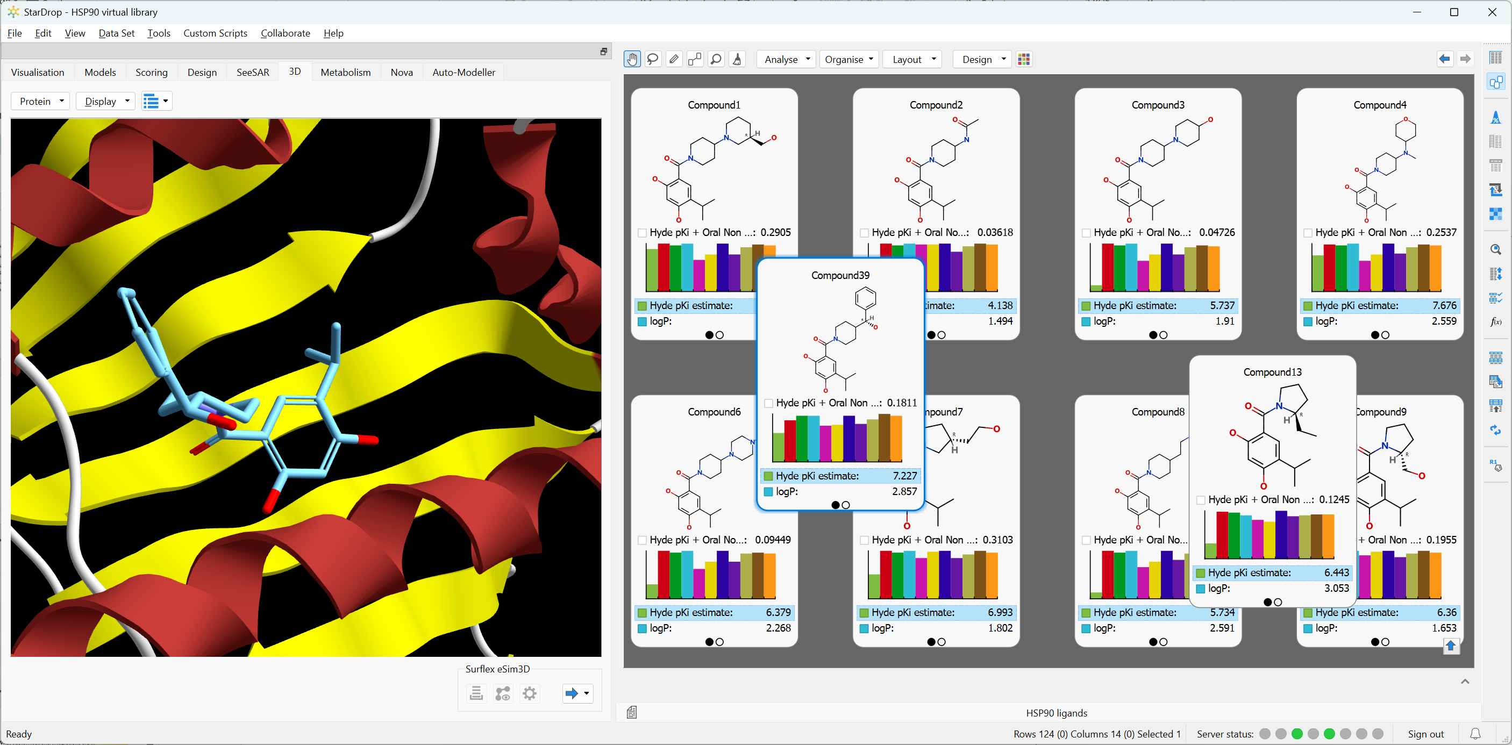Open the Surflex eSim3D settings gear
Viewport: 1512px width, 745px height.
pyautogui.click(x=530, y=693)
